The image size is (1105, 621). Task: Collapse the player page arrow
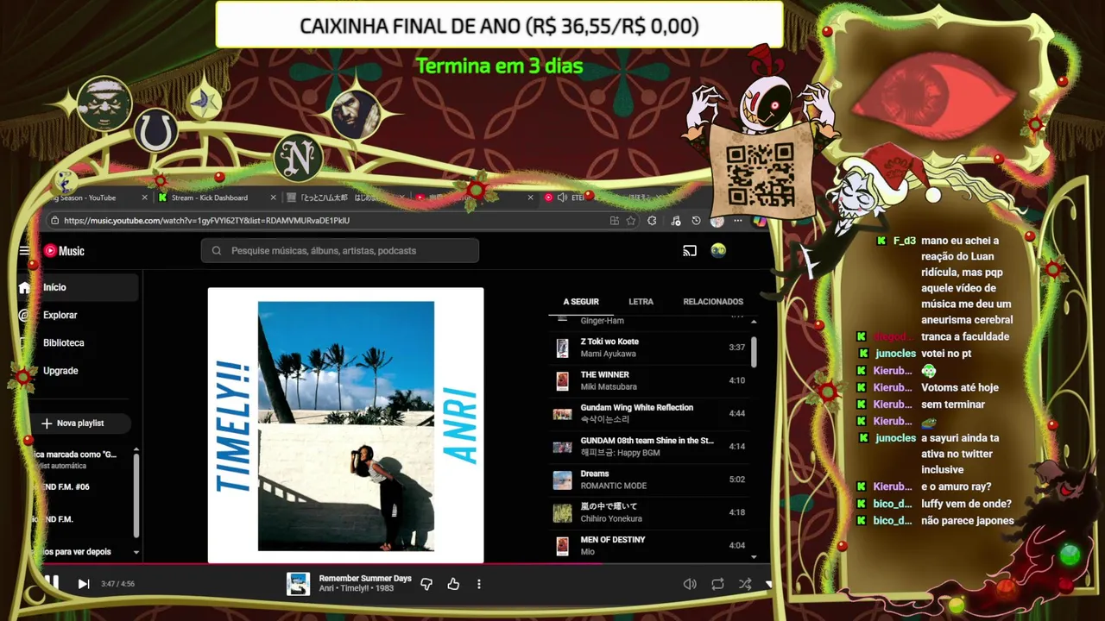[x=769, y=584]
